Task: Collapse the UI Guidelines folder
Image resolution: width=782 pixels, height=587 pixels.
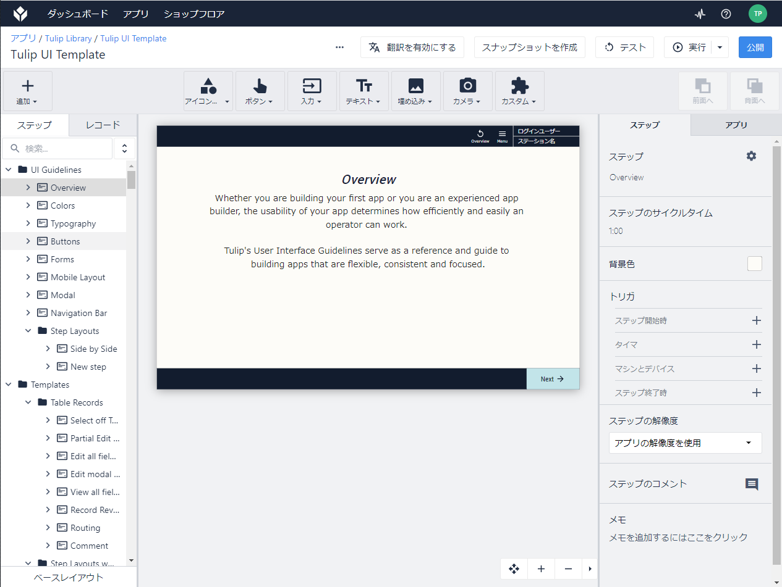Action: (x=9, y=170)
